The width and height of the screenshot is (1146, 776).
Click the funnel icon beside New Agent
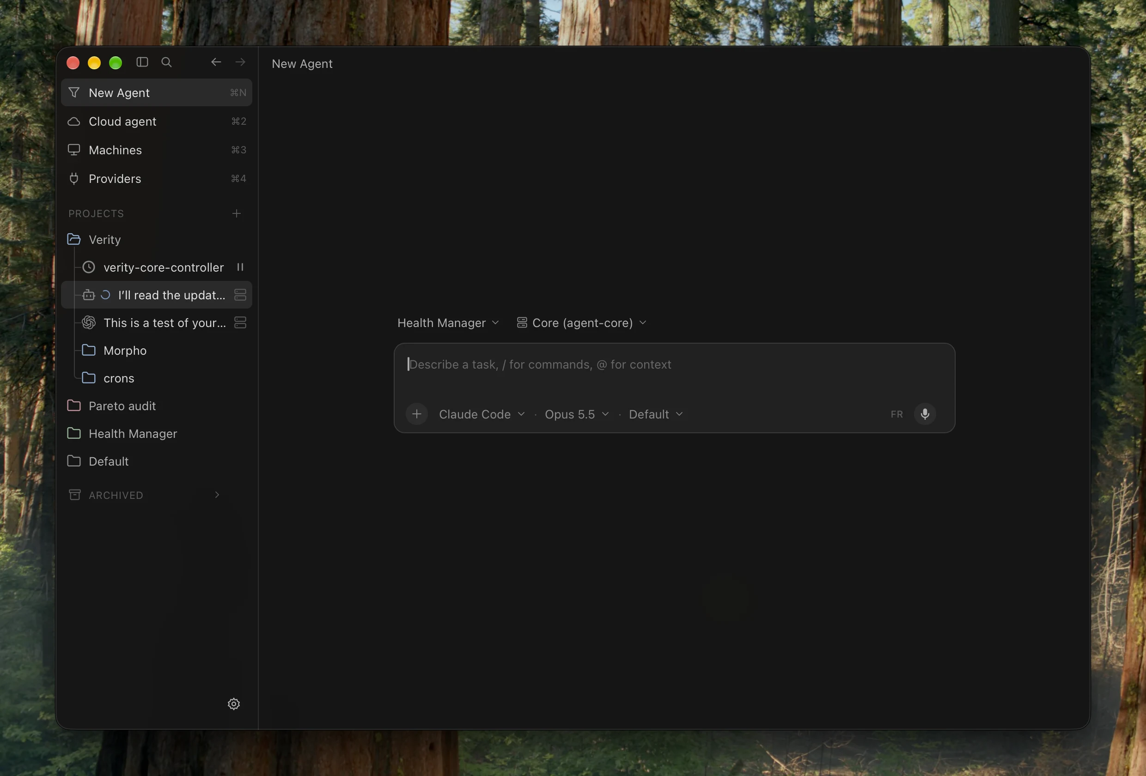(74, 93)
